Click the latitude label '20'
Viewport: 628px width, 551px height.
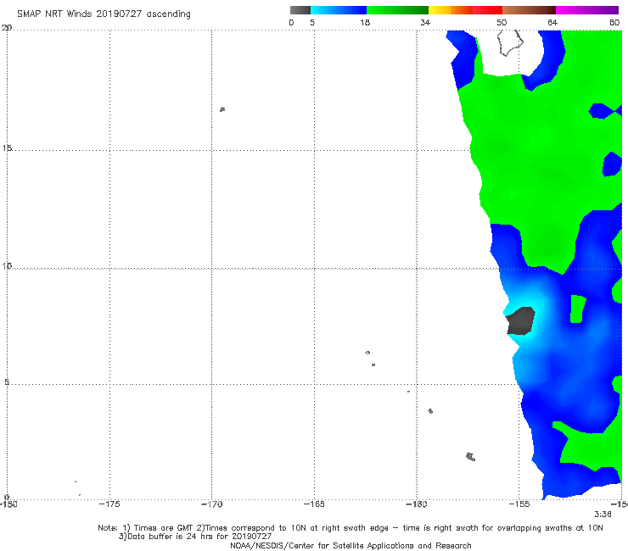click(x=7, y=28)
